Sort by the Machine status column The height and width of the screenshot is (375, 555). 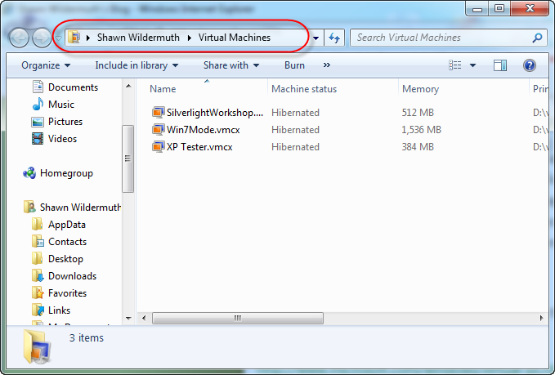[304, 89]
